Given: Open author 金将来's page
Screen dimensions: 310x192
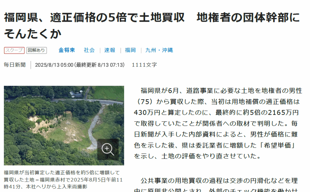Looking at the screenshot, I should tap(67, 50).
